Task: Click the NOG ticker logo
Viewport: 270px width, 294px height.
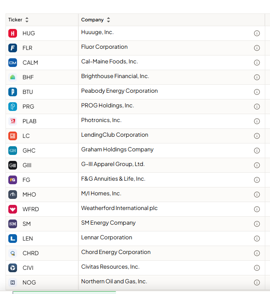Action: 13,283
